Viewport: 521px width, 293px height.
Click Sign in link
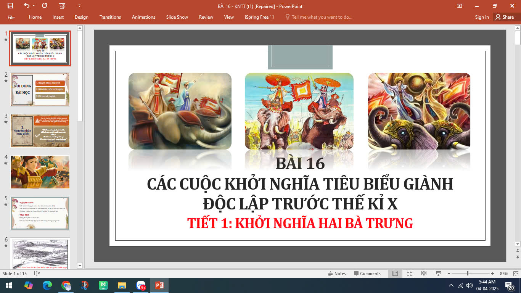[482, 17]
